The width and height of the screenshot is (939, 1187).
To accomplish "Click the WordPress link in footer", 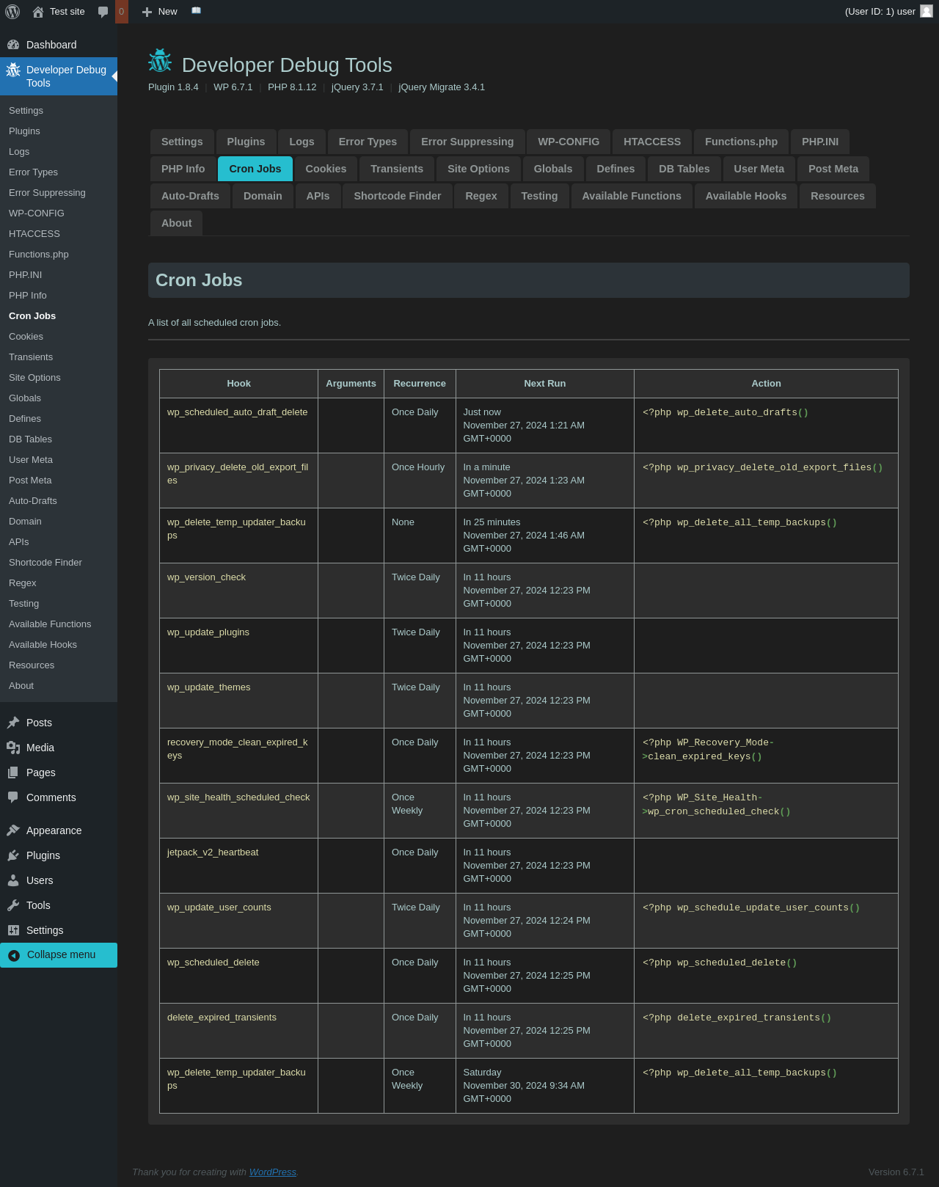I will pyautogui.click(x=272, y=1172).
